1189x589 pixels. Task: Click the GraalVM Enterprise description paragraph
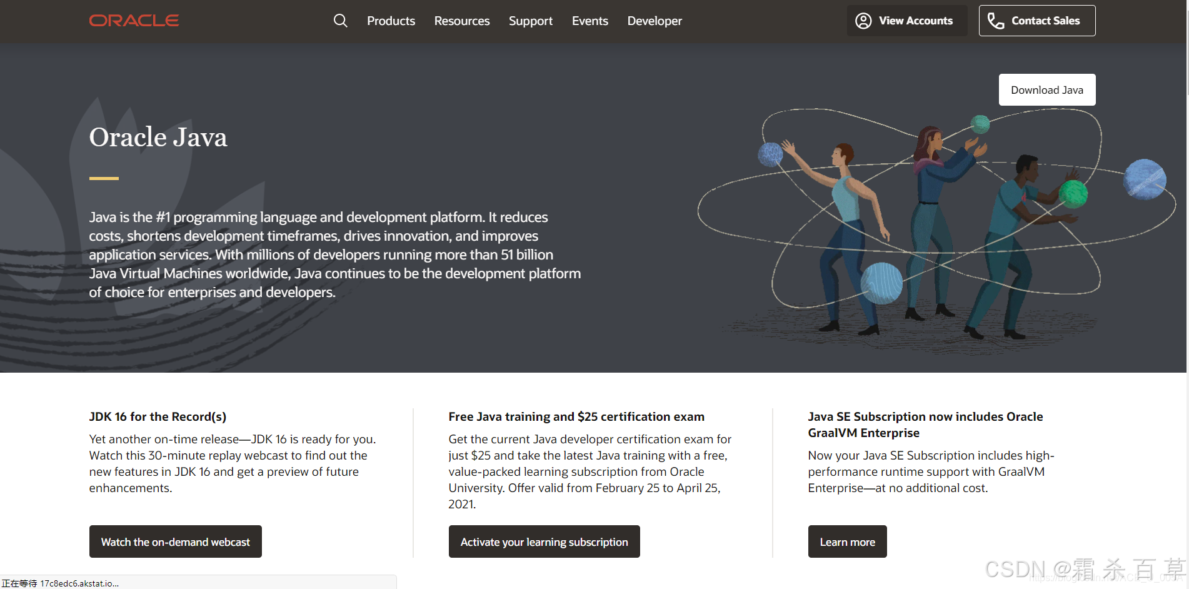pos(931,471)
